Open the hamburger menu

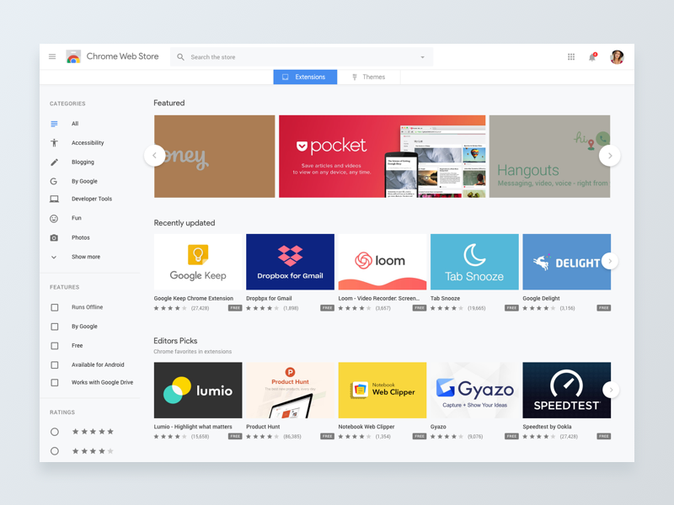click(52, 56)
